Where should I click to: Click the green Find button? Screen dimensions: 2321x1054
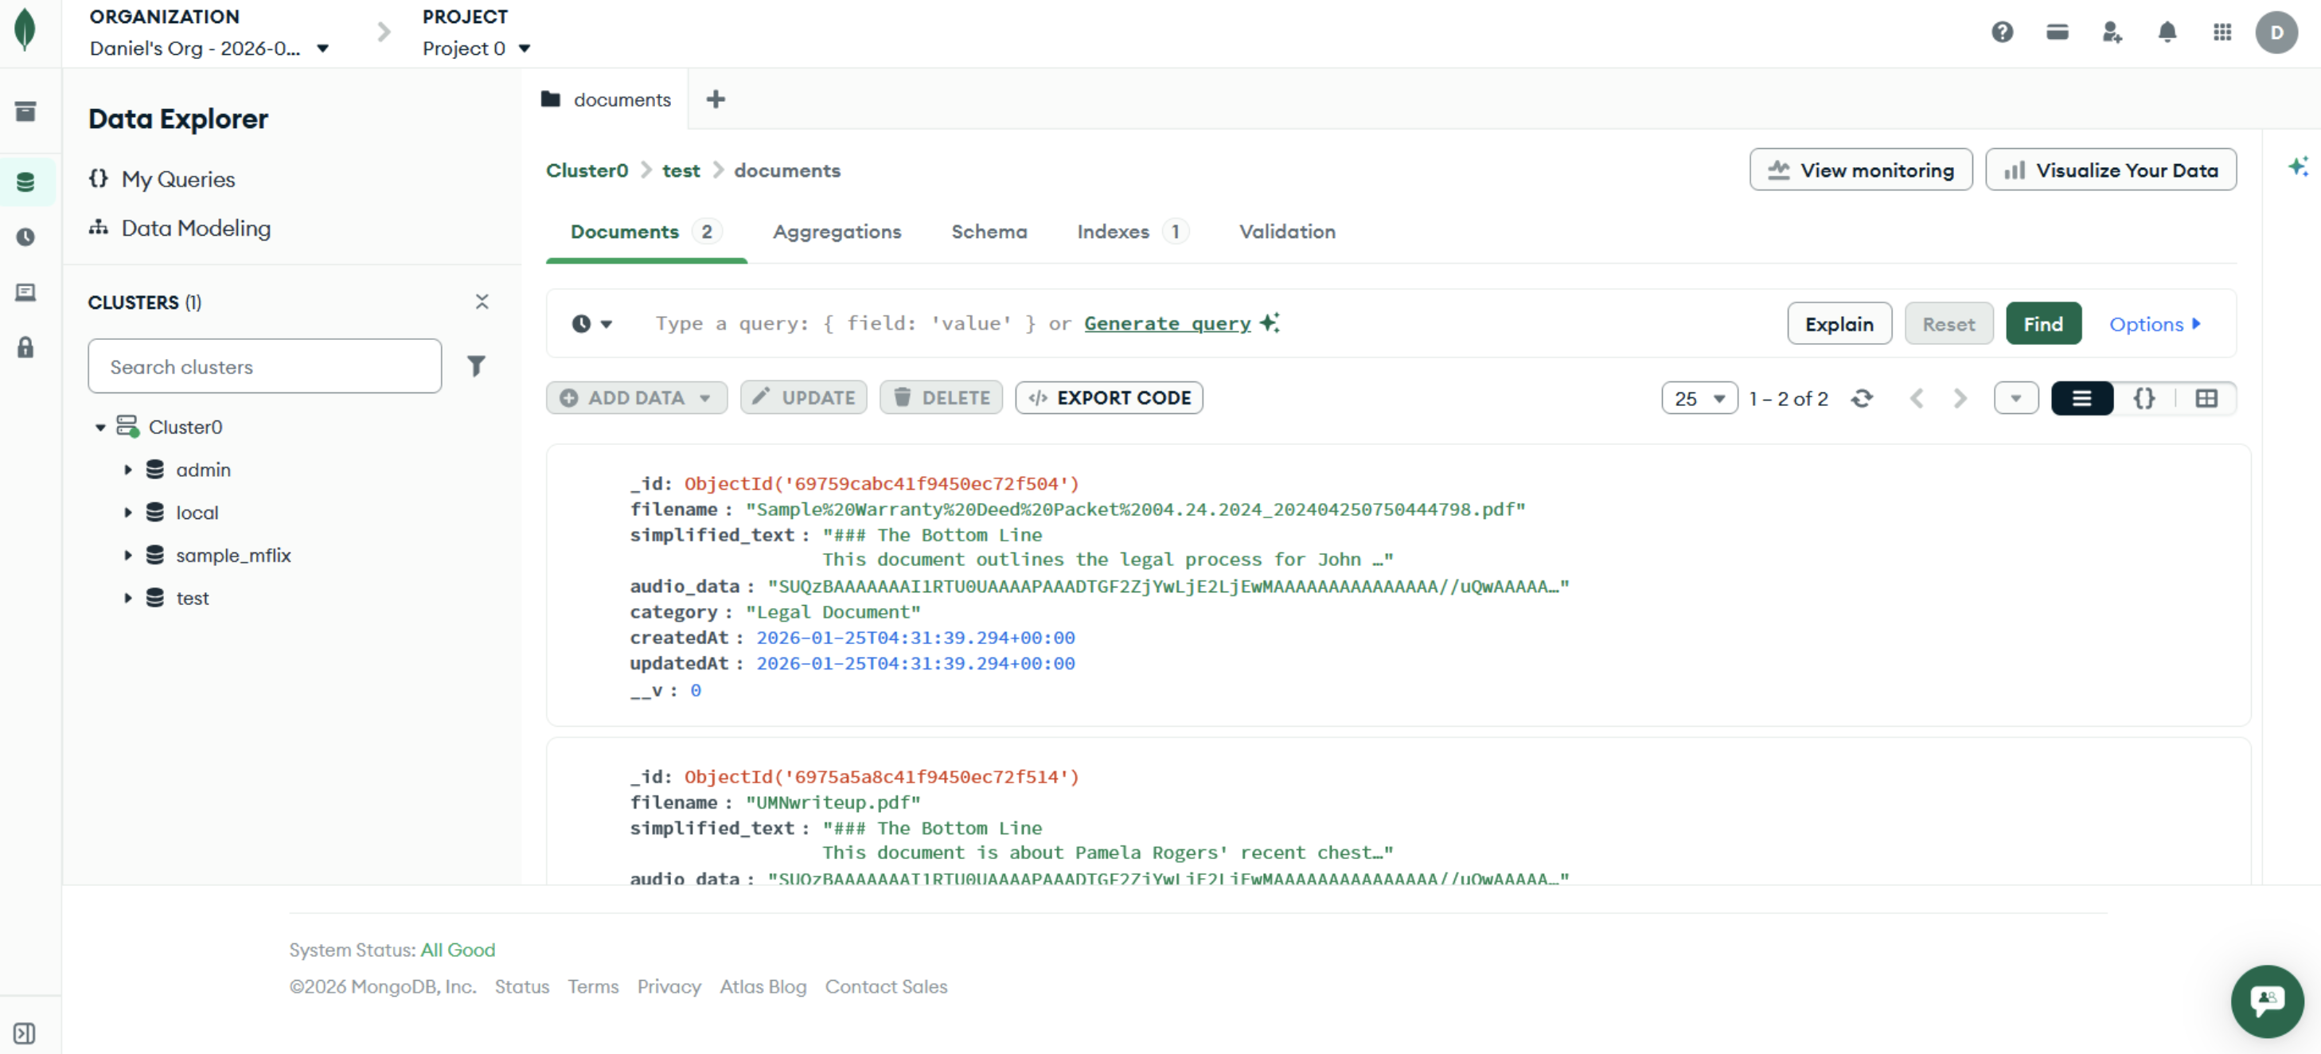pyautogui.click(x=2042, y=324)
